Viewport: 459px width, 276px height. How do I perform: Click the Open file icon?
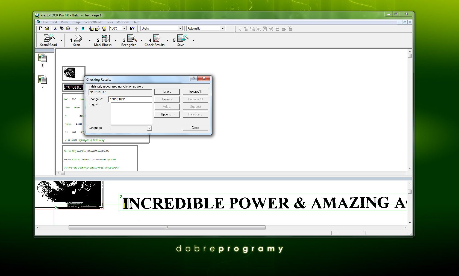(47, 28)
